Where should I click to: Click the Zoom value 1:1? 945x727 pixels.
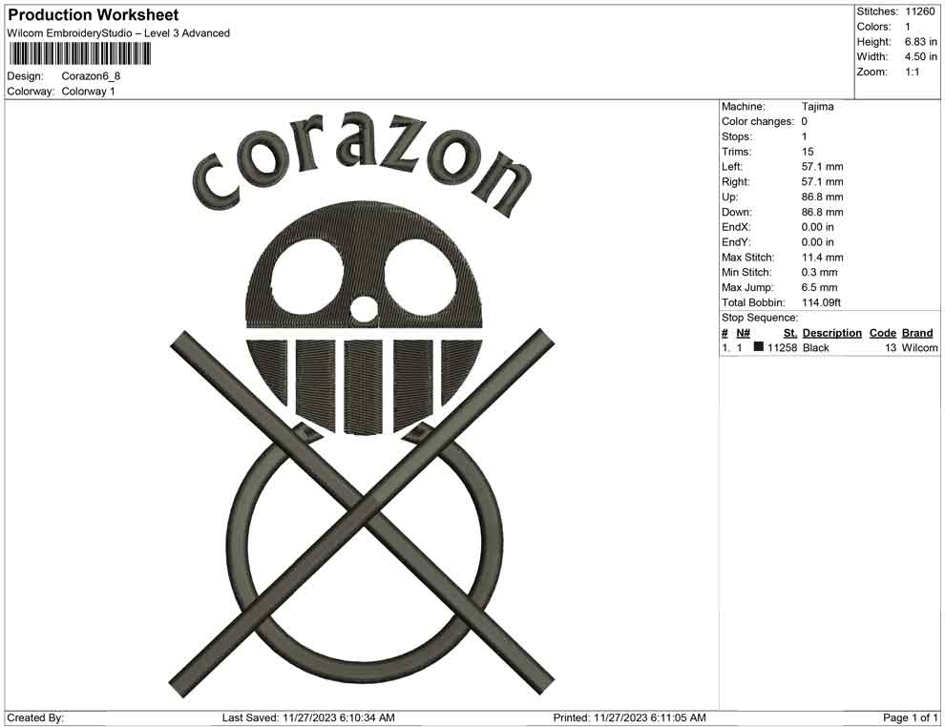click(913, 72)
